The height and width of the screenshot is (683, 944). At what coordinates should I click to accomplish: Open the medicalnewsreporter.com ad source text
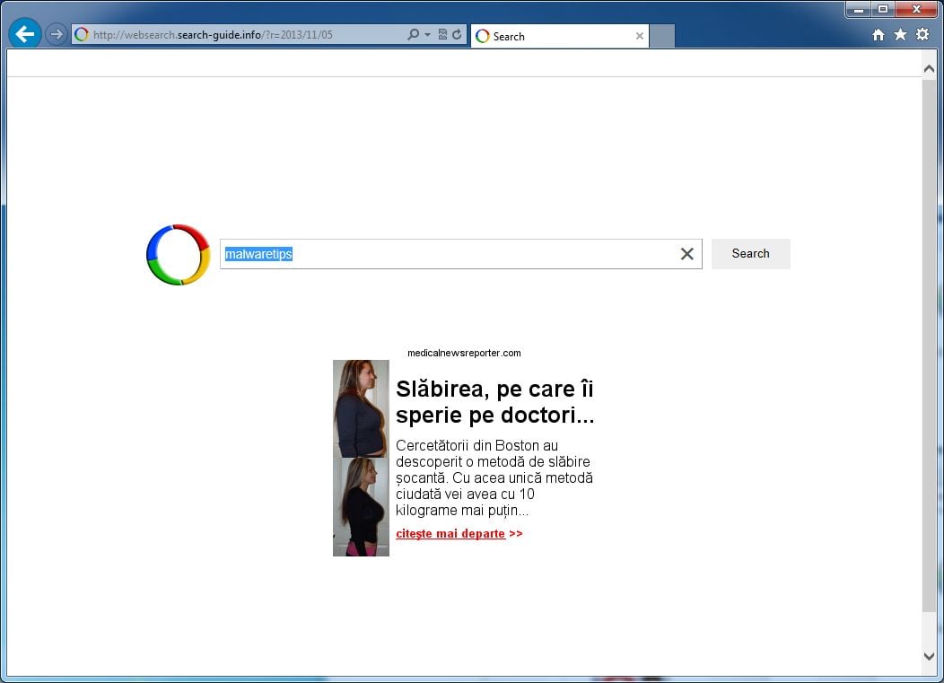(x=464, y=353)
